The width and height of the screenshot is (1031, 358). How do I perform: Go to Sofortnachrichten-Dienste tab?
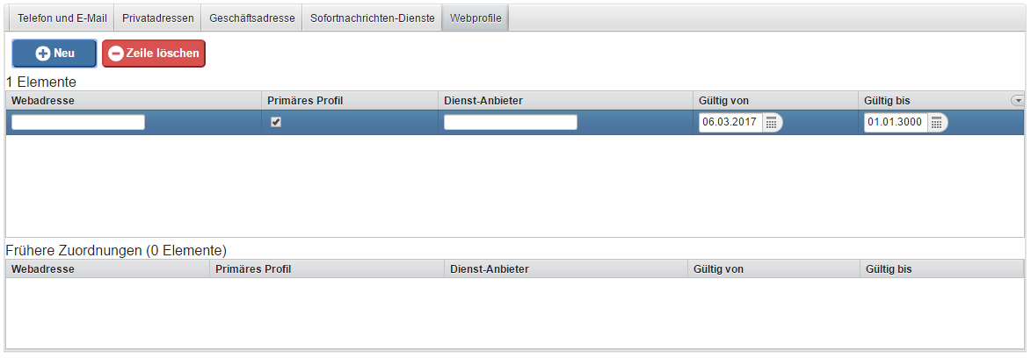[372, 18]
